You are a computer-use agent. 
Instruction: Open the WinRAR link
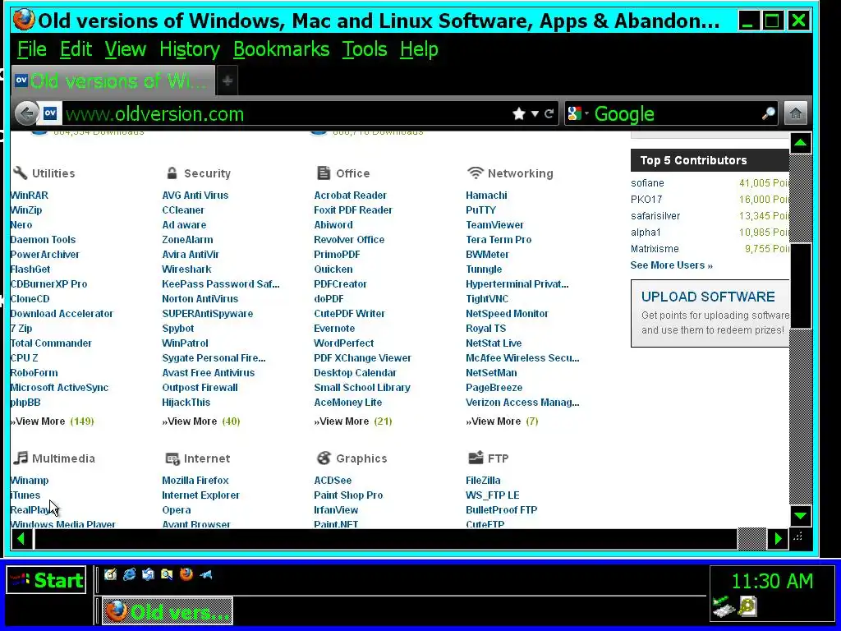coord(29,196)
